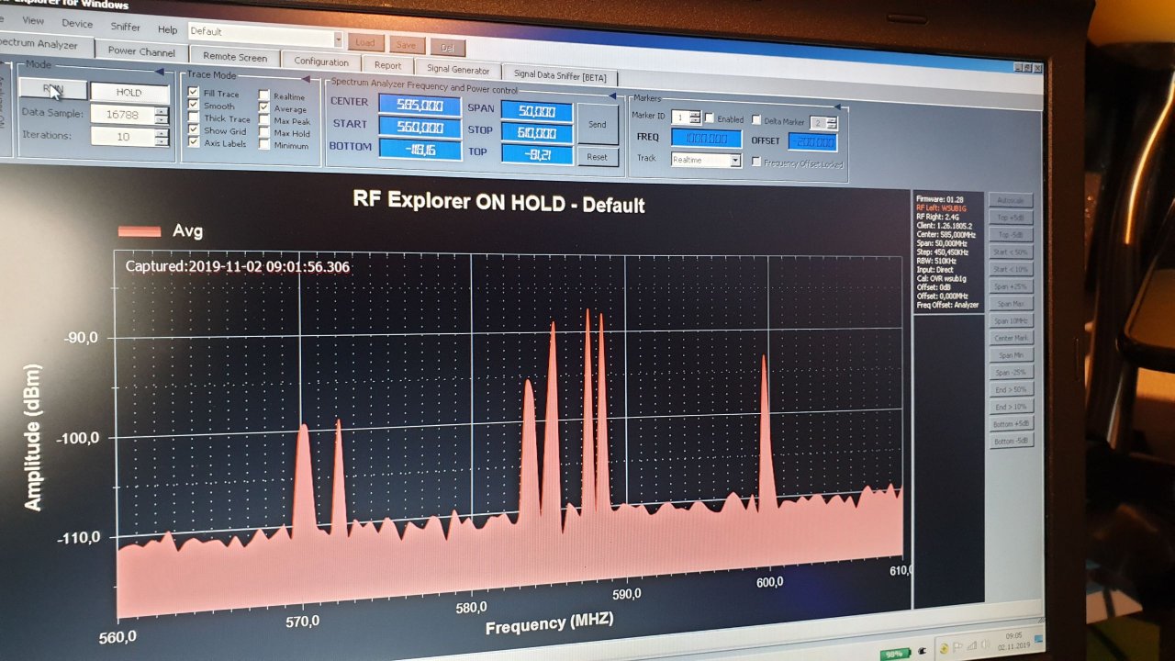Click the End > 50% button

[x=1011, y=389]
